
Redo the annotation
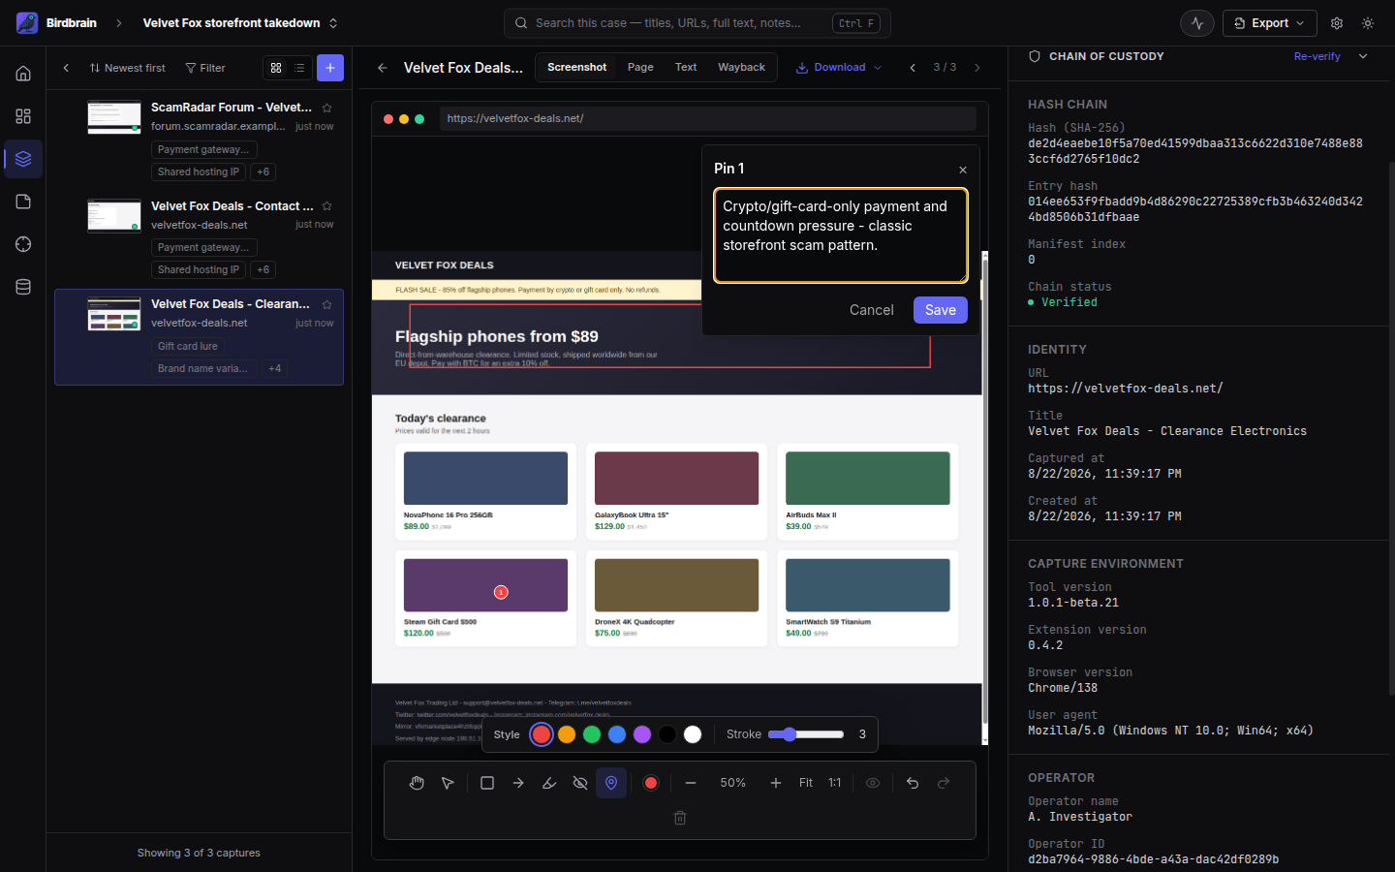(x=944, y=783)
